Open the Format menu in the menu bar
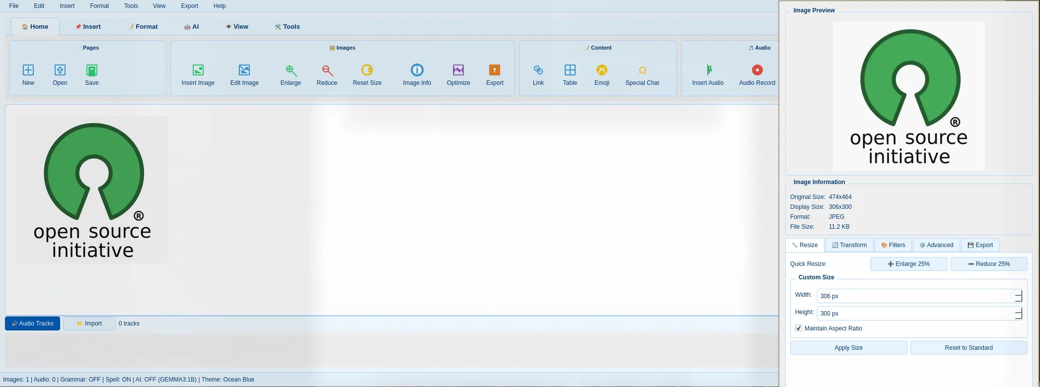This screenshot has height=387, width=1040. point(99,6)
